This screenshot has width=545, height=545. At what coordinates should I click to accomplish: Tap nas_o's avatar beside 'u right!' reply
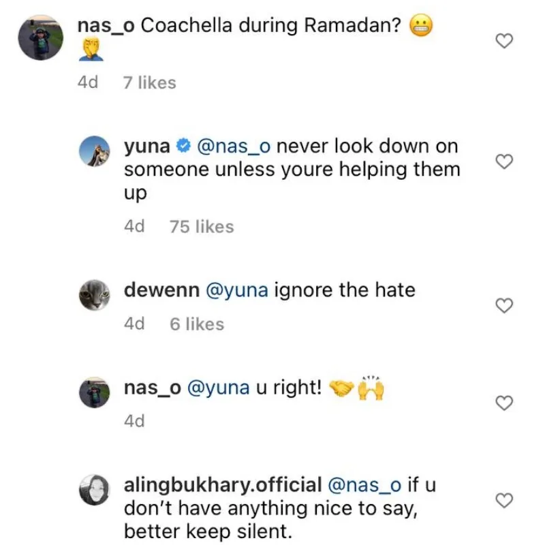(x=94, y=392)
